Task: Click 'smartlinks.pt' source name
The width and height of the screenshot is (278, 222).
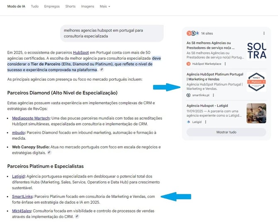Action: (201, 95)
